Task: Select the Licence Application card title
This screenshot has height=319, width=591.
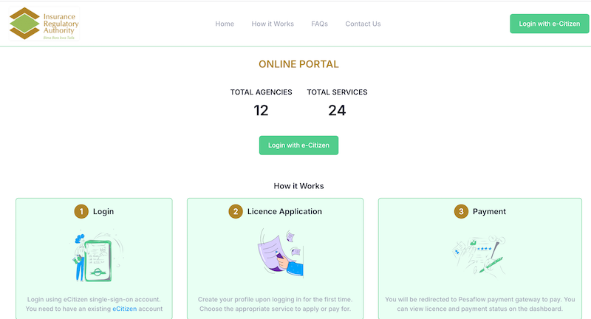Action: click(x=284, y=211)
